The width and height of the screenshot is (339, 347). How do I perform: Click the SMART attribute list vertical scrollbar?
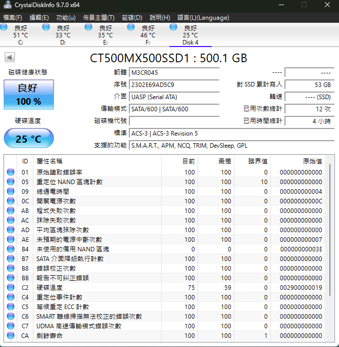pyautogui.click(x=330, y=230)
